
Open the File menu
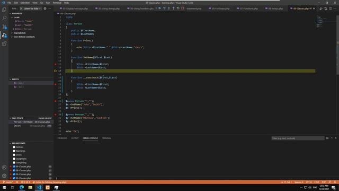[x=10, y=3]
